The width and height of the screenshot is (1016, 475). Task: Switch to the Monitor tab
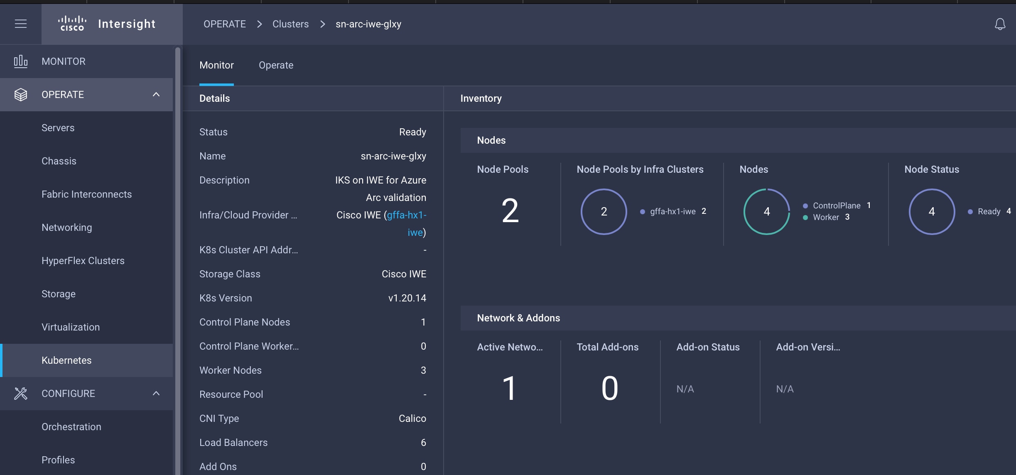tap(216, 65)
